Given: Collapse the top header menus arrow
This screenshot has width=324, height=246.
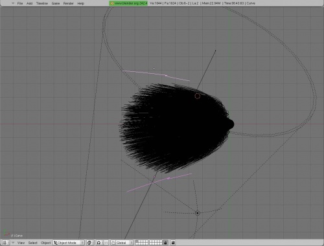Looking at the screenshot, I should [x=13, y=3].
